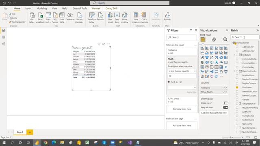Image resolution: width=260 pixels, height=146 pixels.
Task: Select the Or radio option
Action: (x=177, y=82)
